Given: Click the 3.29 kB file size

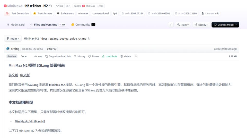Looking at the screenshot, I should coord(233,56).
